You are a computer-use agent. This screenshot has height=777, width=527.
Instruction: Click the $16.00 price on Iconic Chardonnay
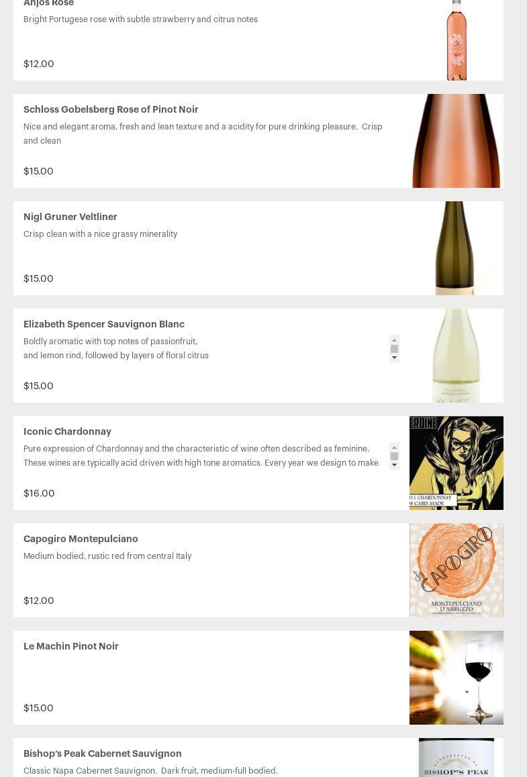tap(39, 493)
